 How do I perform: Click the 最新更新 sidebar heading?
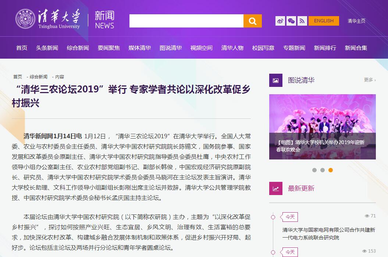tap(301, 188)
